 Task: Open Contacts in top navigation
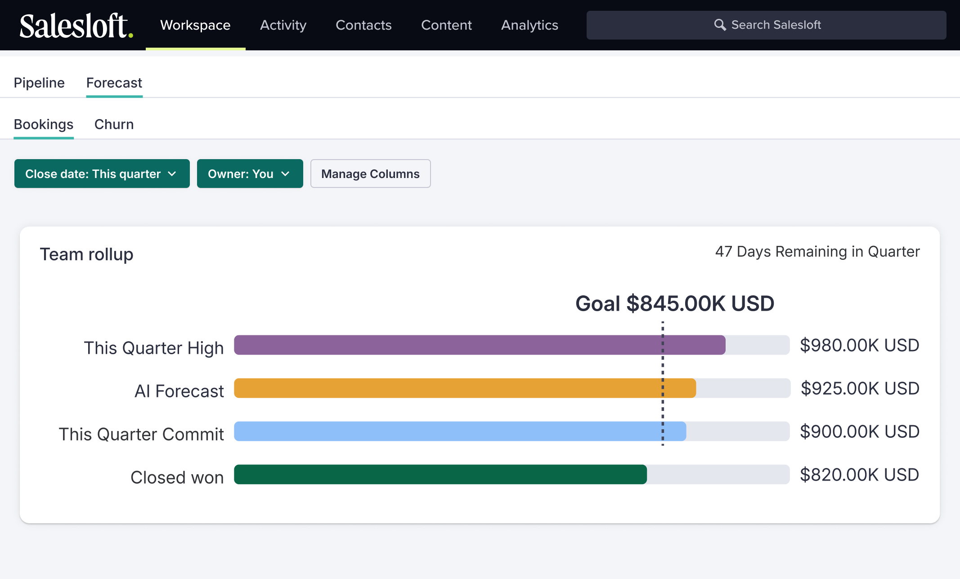(363, 25)
